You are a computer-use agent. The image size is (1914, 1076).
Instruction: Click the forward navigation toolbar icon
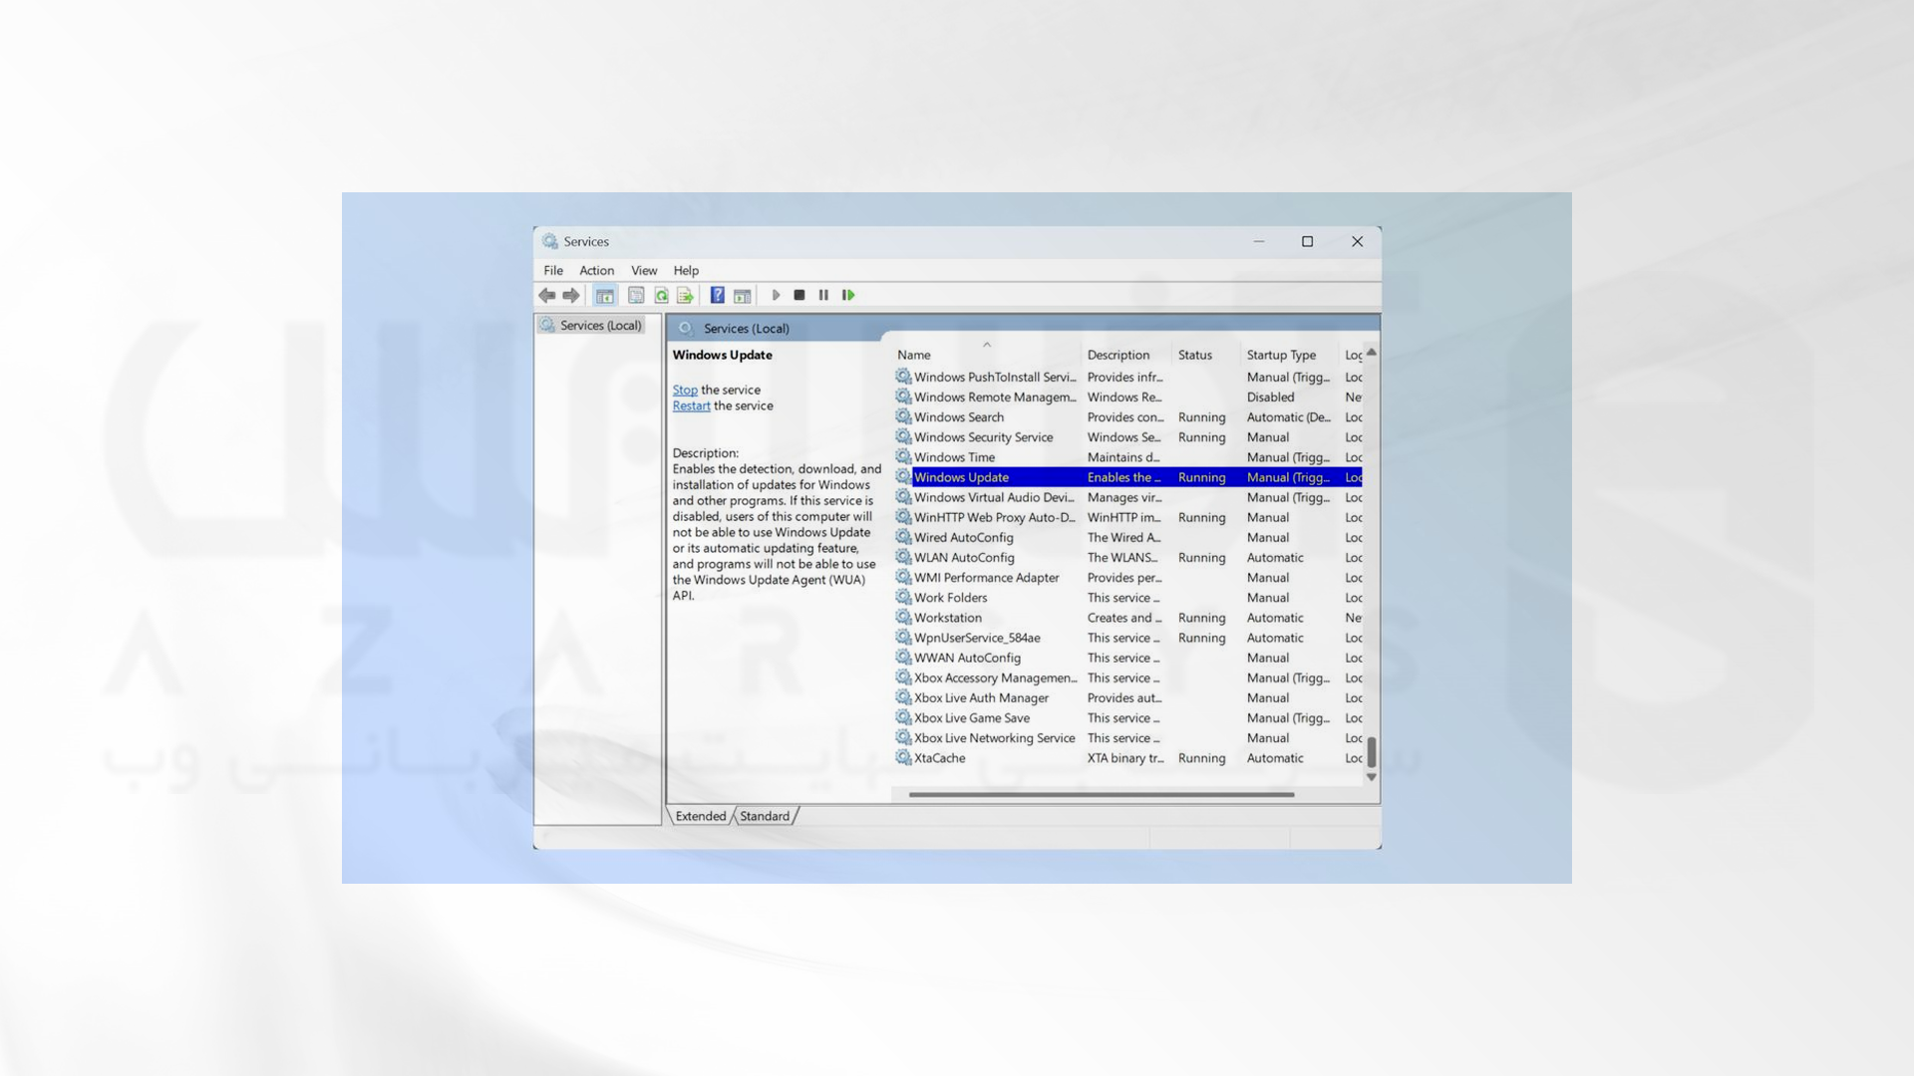pyautogui.click(x=570, y=294)
